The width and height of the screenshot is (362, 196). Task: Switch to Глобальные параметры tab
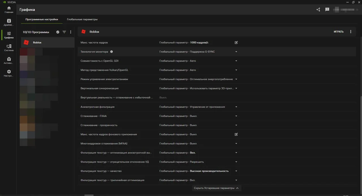tap(82, 19)
